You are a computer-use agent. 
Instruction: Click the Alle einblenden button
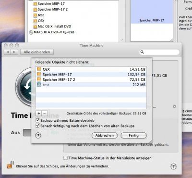pos(37,52)
